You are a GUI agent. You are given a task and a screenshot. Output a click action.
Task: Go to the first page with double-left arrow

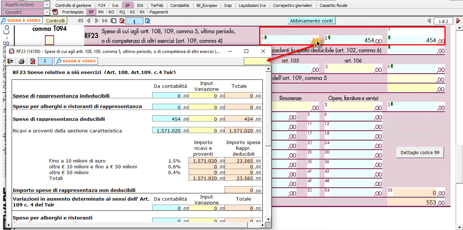point(81,21)
